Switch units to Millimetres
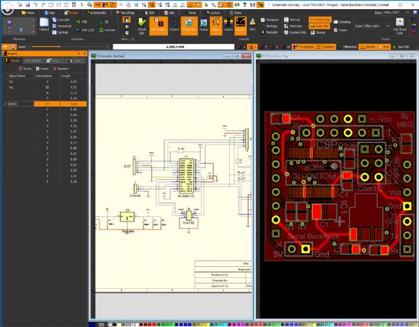Viewport: 419px width, 327px height. pyautogui.click(x=348, y=47)
